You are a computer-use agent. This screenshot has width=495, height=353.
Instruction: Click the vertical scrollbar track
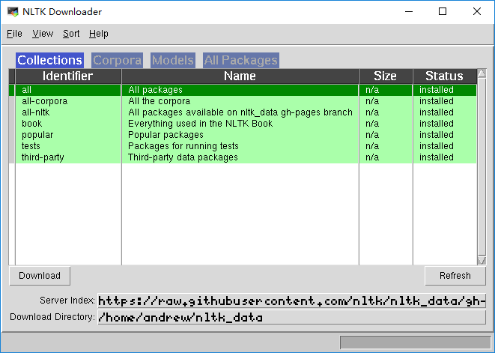482,167
